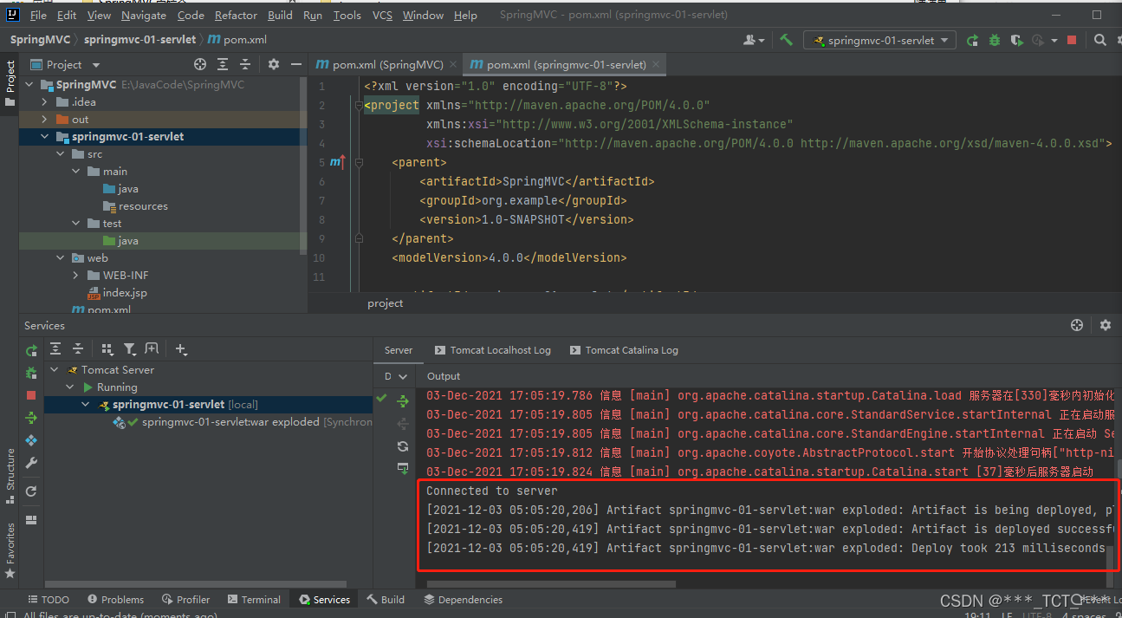Click Open in New Tab icon in Services
The width and height of the screenshot is (1122, 618).
coord(152,348)
